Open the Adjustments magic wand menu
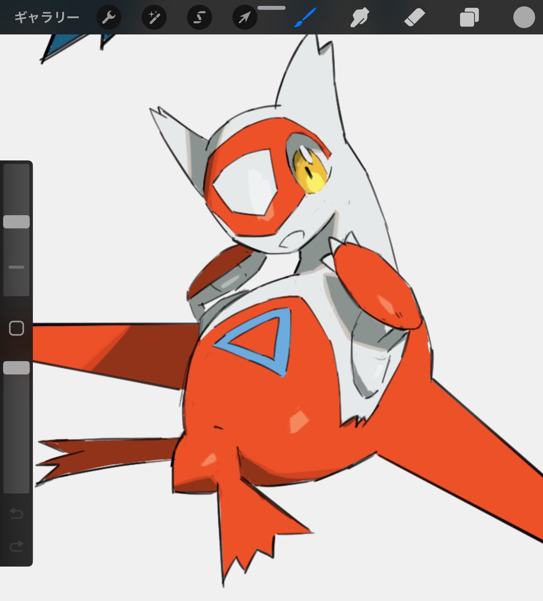Viewport: 543px width, 601px height. (154, 18)
